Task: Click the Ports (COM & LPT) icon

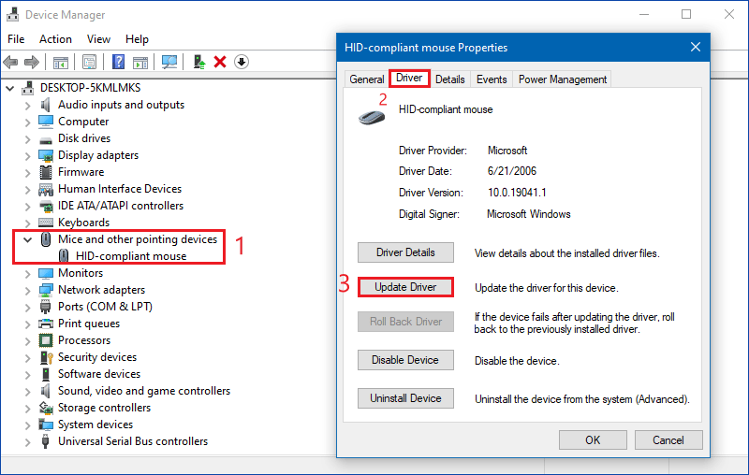Action: [x=46, y=307]
